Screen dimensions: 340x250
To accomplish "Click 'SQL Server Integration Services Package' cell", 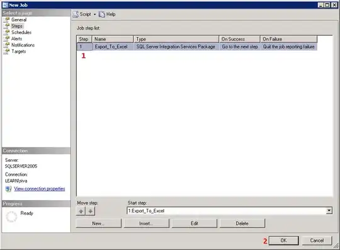I will (x=176, y=47).
